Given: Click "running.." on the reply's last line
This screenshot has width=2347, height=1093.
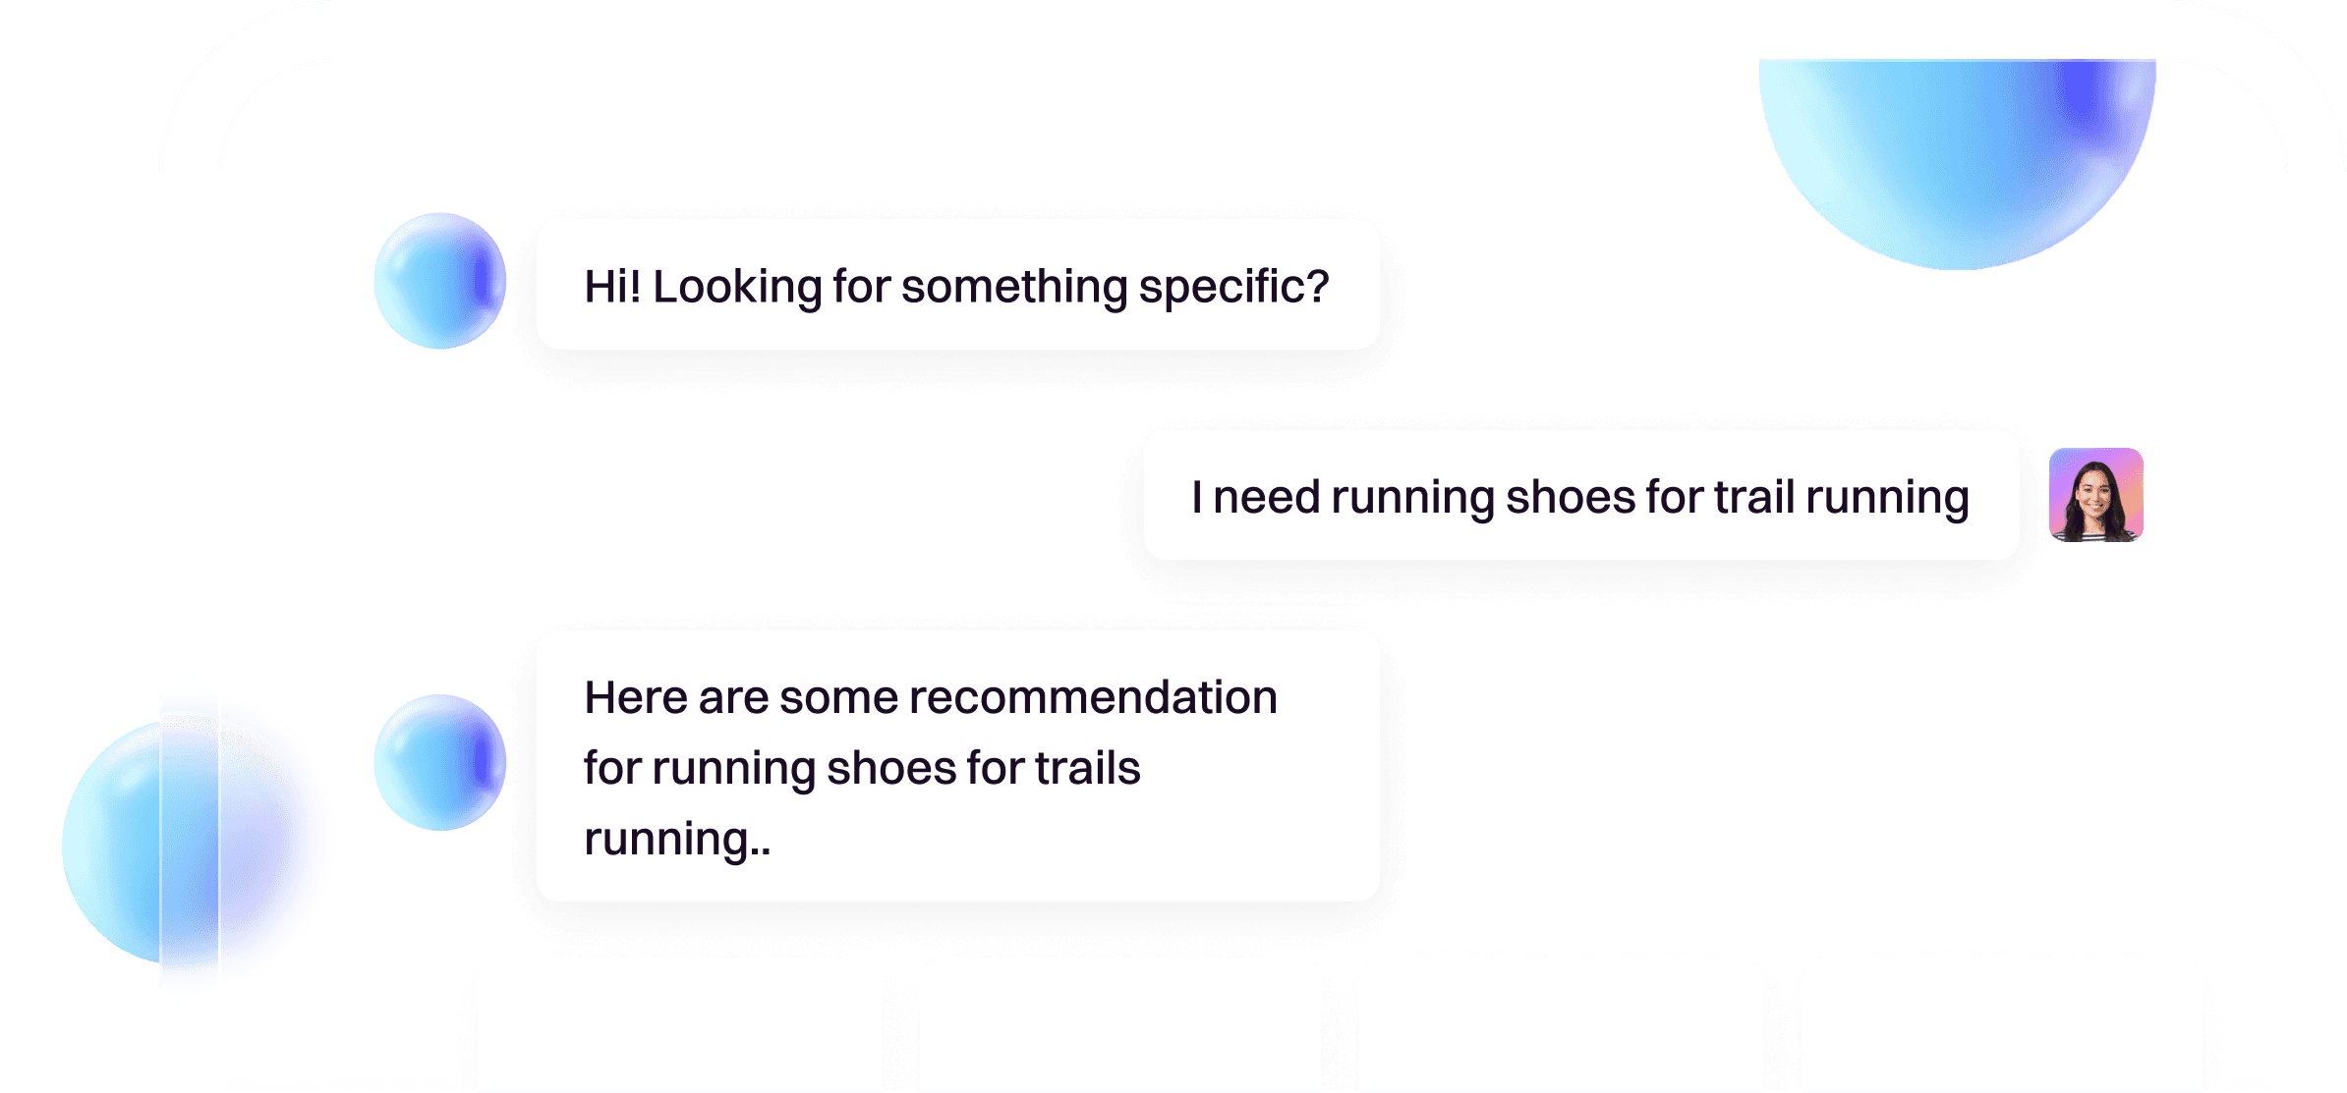Looking at the screenshot, I should [677, 839].
